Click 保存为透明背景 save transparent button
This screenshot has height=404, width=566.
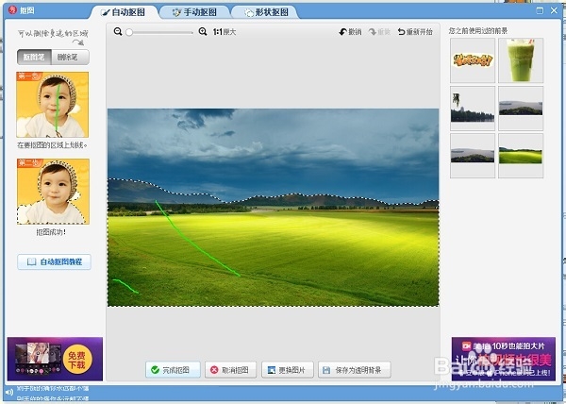[x=354, y=370]
